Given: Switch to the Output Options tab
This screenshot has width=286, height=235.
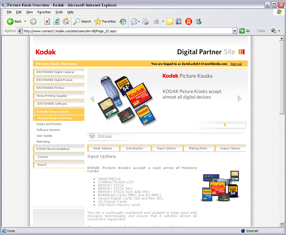Looking at the screenshot, I should pos(230,148).
